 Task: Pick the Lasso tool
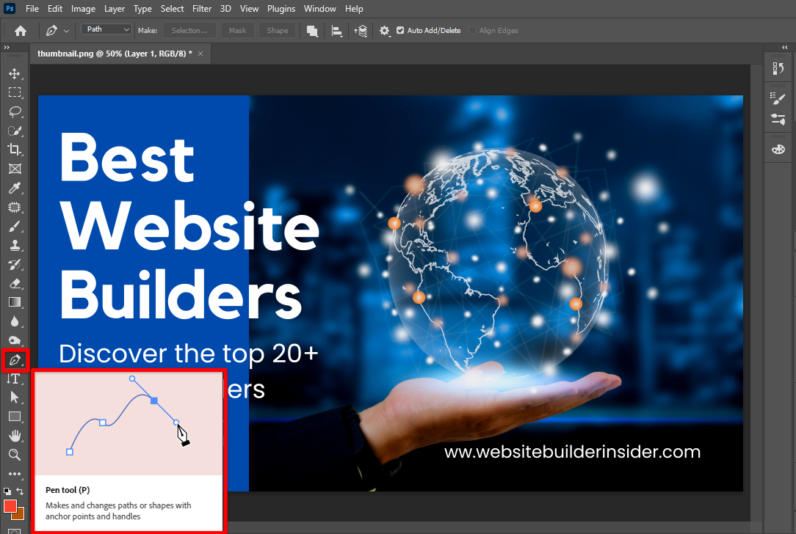tap(15, 111)
